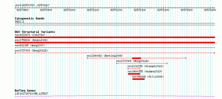
Task: Open the nsv1132159 (Alsmadi2014) variant label
Action: (145, 66)
